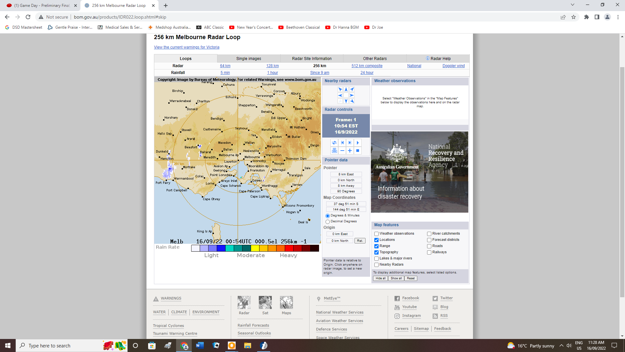This screenshot has height=352, width=625.
Task: Stop the radar loop animation
Action: click(358, 151)
